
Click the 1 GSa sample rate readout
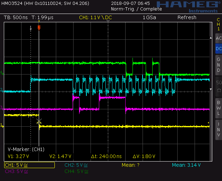(x=150, y=17)
